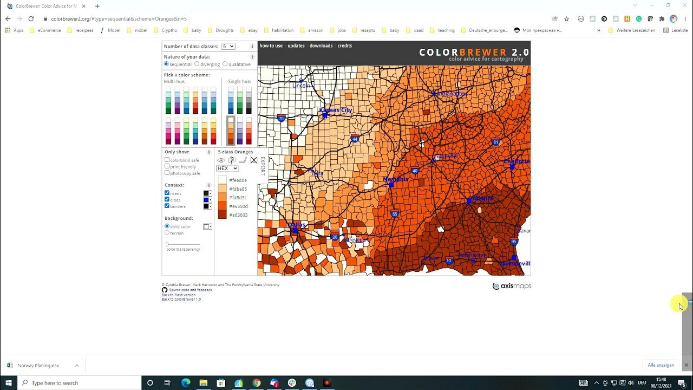Image resolution: width=693 pixels, height=390 pixels.
Task: Select sequential data nature
Action: (167, 64)
